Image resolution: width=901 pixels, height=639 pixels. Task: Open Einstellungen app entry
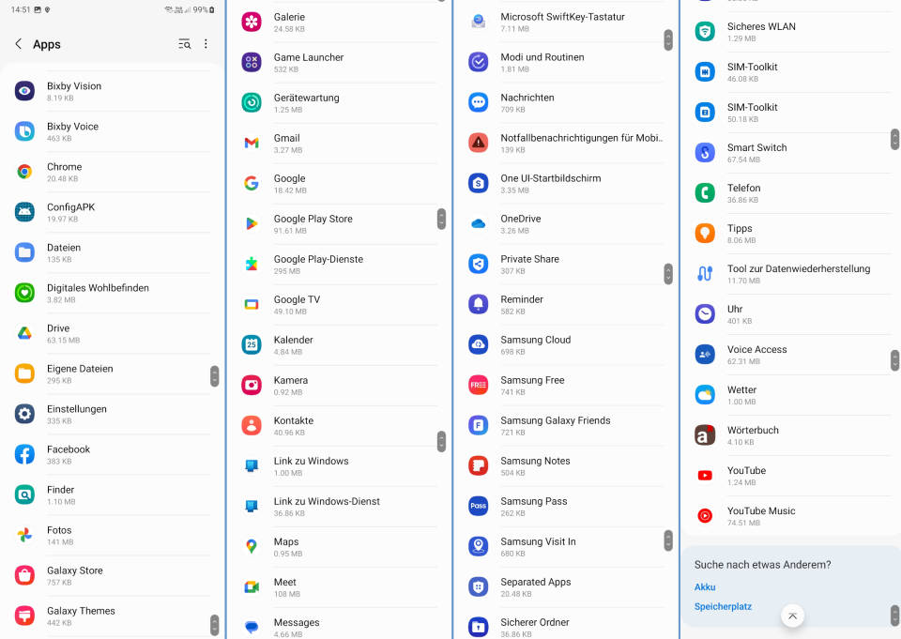(113, 414)
